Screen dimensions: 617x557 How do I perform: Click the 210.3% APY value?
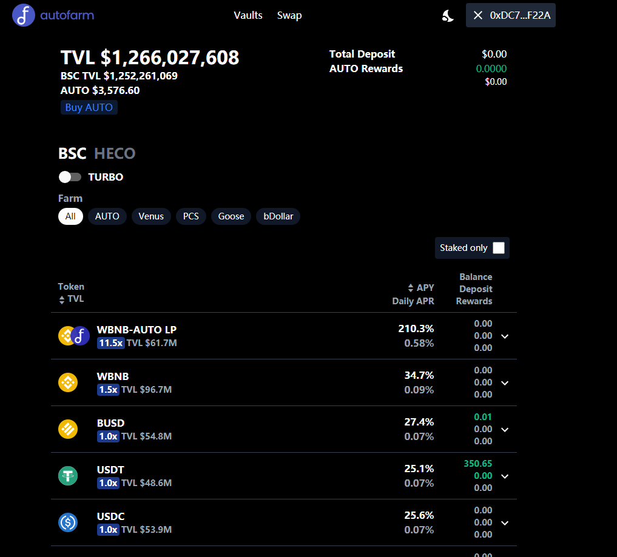click(416, 329)
